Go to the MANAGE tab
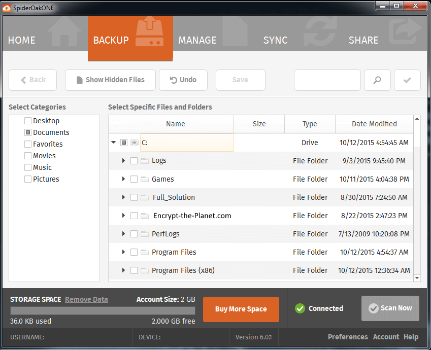Image resolution: width=431 pixels, height=350 pixels. point(215,33)
